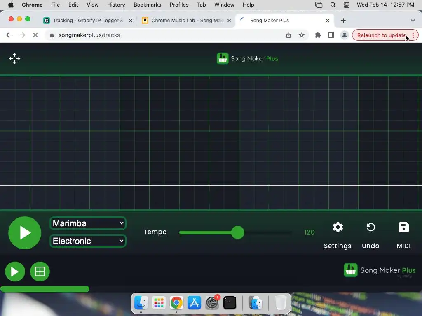Click the fullscreen move arrows icon
This screenshot has height=316, width=422.
tap(14, 58)
